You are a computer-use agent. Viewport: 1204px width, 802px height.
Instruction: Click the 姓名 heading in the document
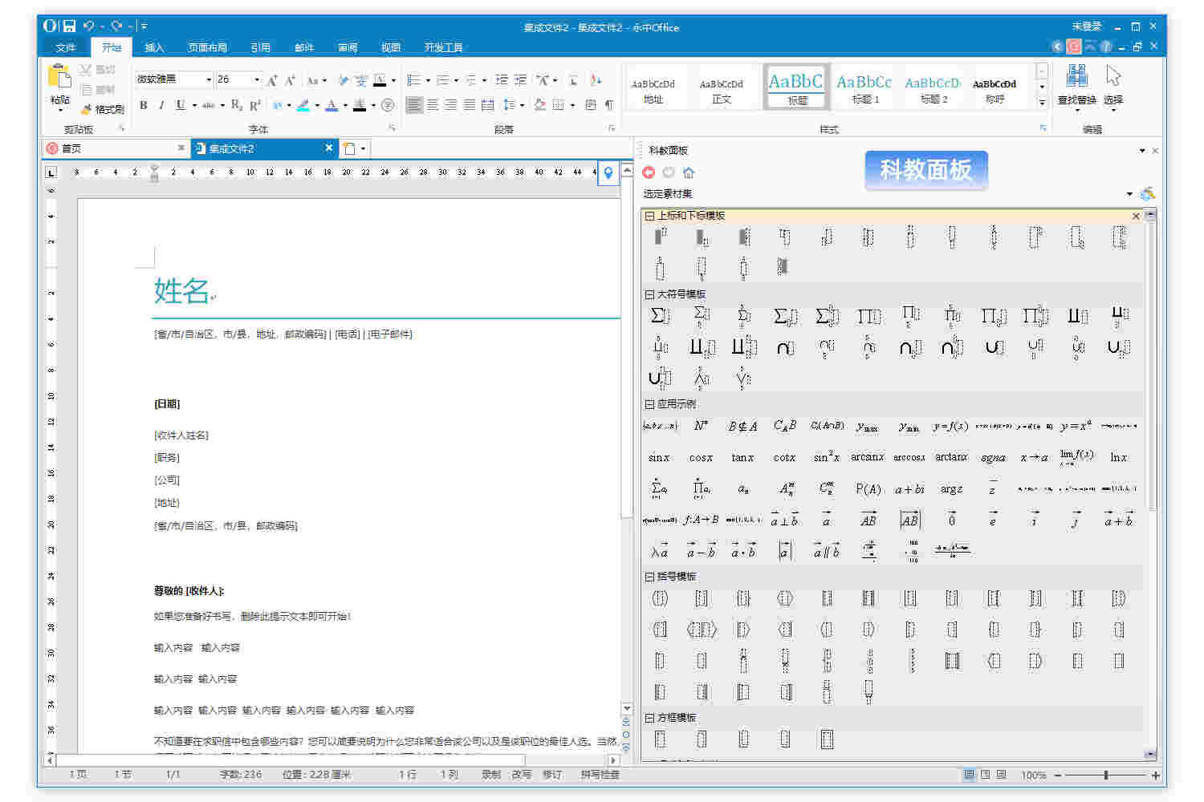click(181, 292)
